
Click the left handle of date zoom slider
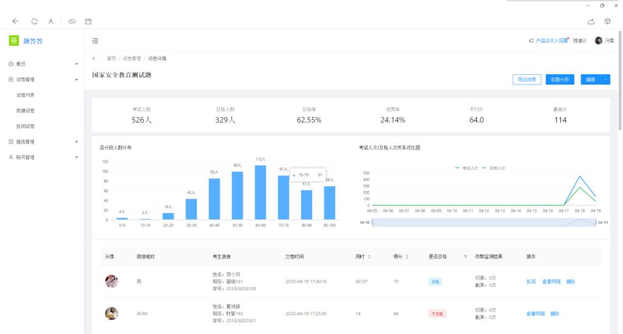[372, 223]
